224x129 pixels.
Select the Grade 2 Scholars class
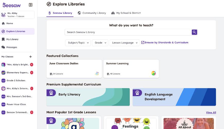(x=17, y=81)
